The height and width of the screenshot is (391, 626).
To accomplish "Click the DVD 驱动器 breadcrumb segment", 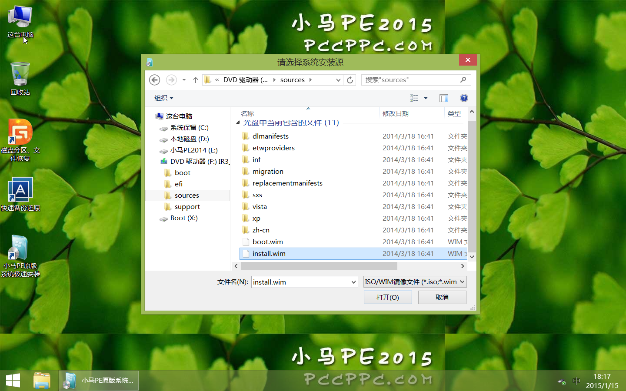I will [x=246, y=80].
